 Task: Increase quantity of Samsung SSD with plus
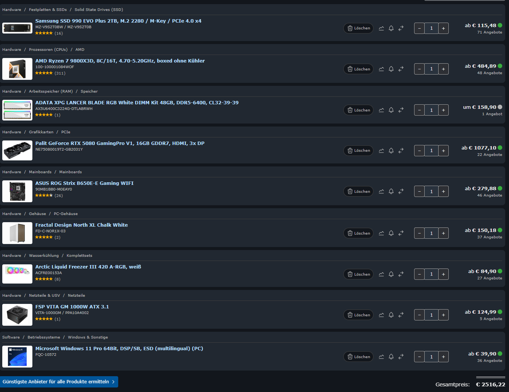pos(443,28)
